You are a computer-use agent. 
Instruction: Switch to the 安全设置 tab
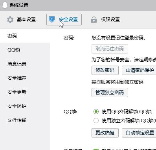click(64, 20)
